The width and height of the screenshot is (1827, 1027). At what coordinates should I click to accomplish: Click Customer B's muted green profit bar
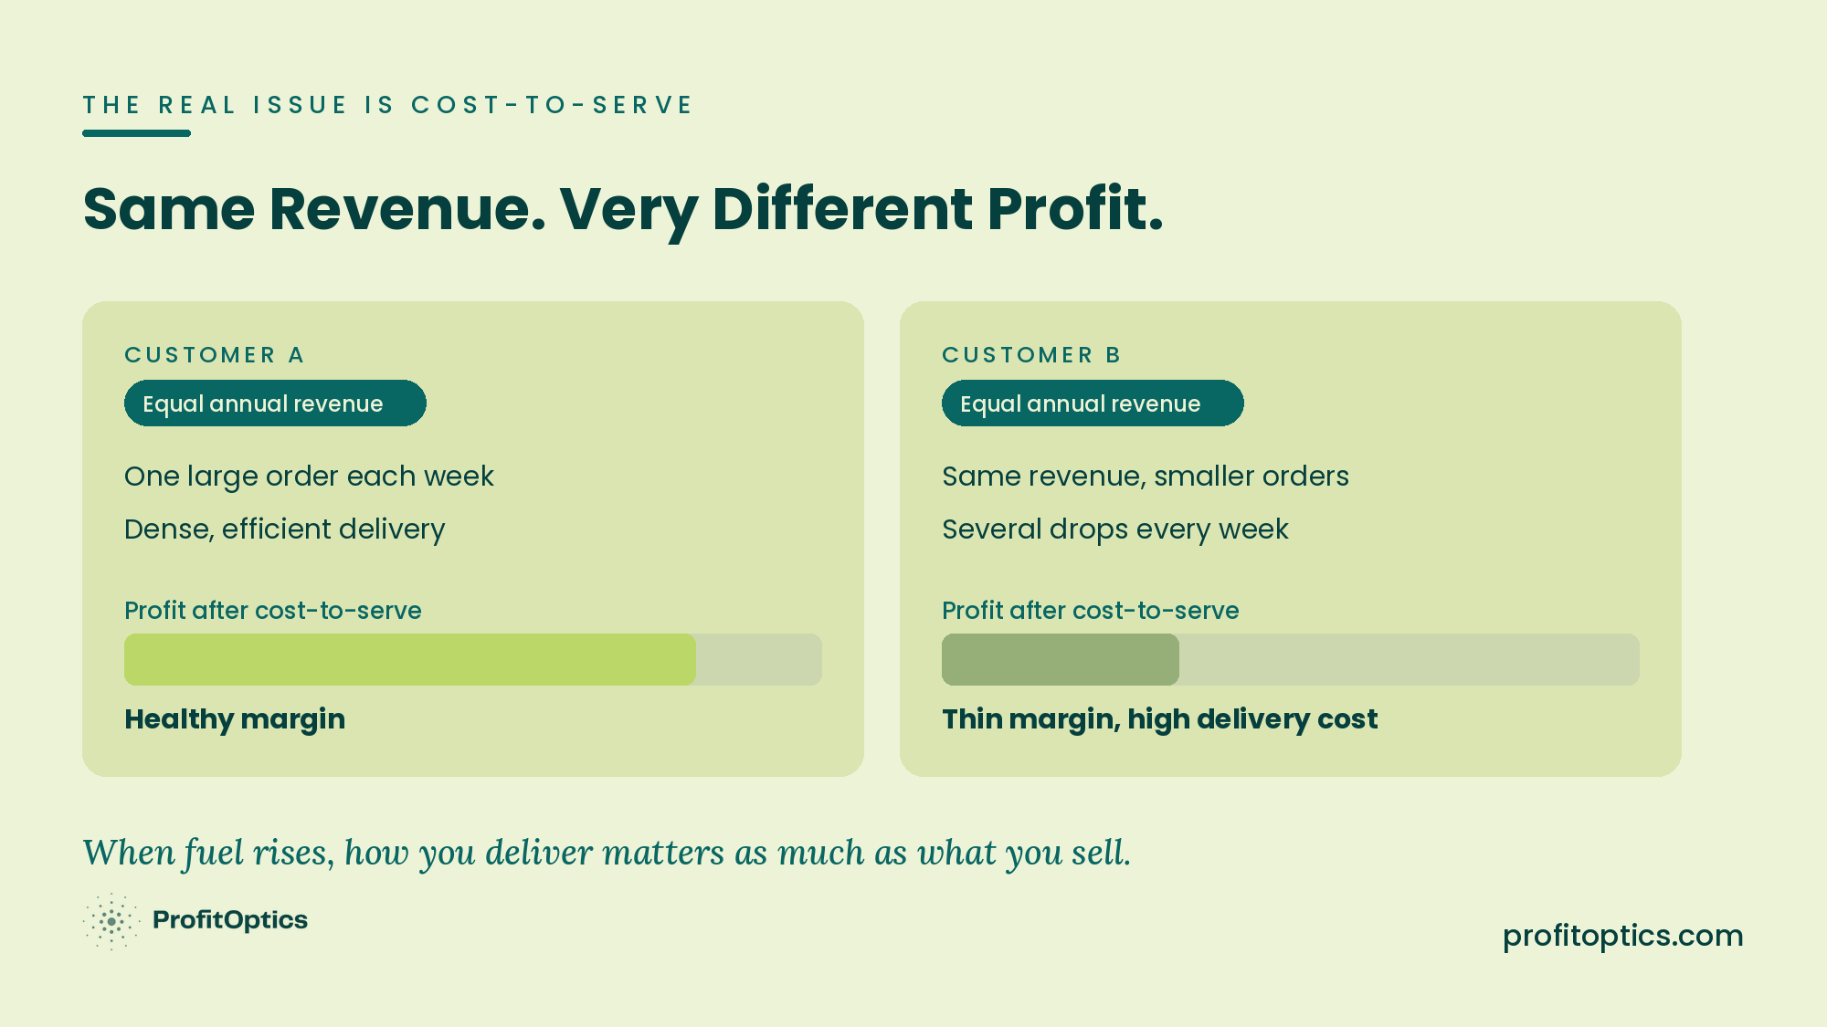point(1061,659)
